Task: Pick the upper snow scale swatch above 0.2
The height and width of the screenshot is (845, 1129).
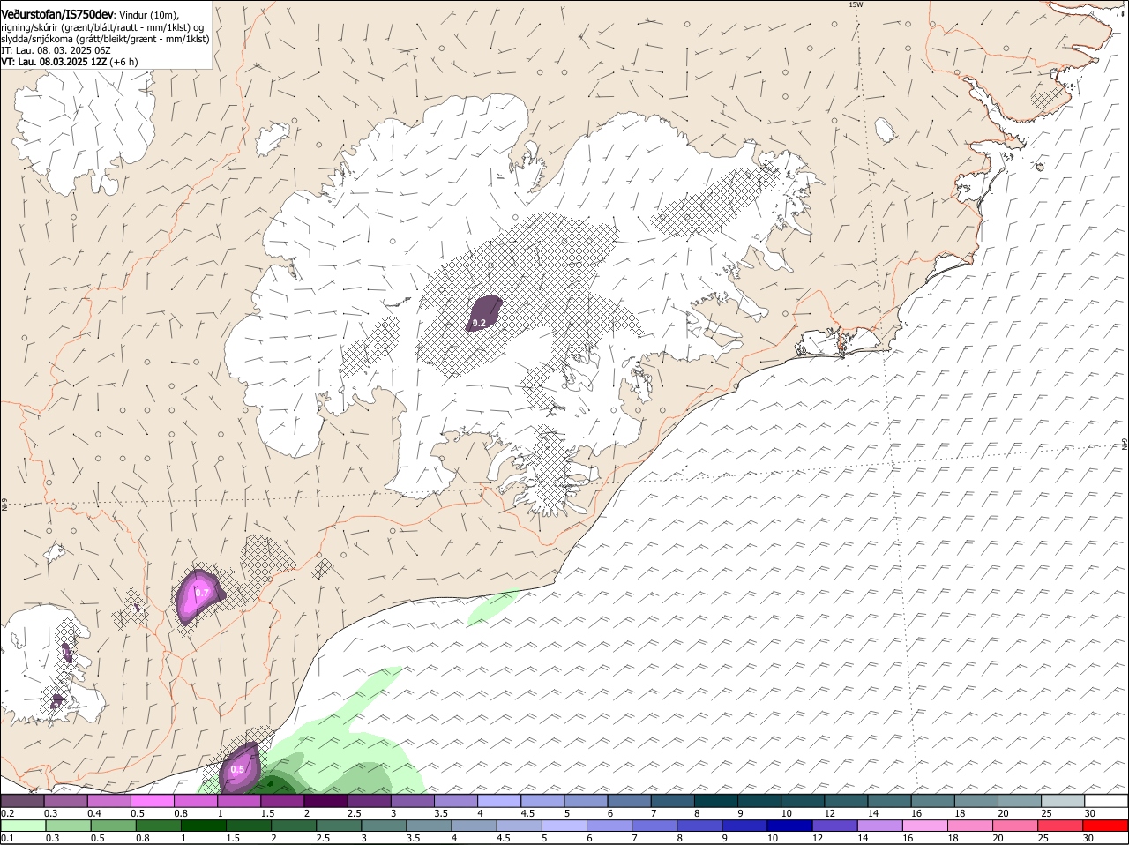Action: tap(22, 801)
